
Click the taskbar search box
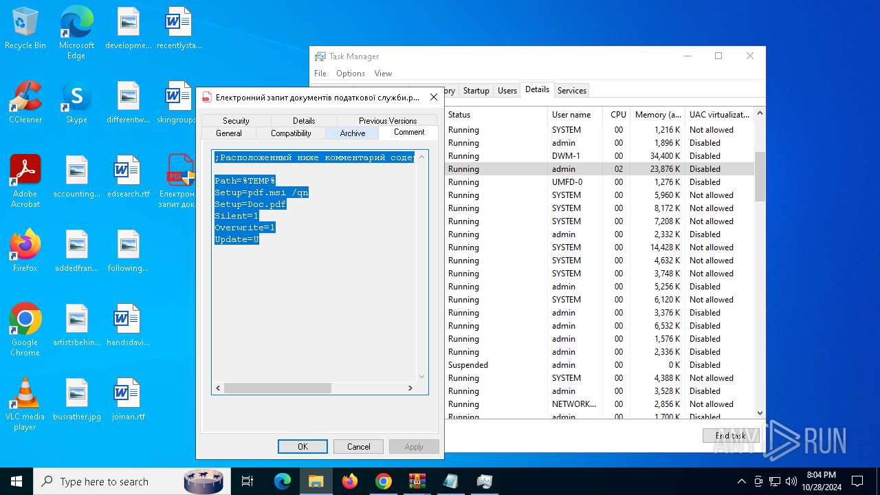pyautogui.click(x=131, y=481)
